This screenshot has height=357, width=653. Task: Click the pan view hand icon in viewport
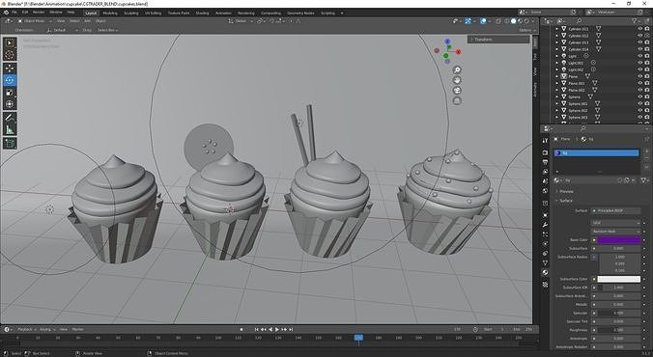(457, 80)
